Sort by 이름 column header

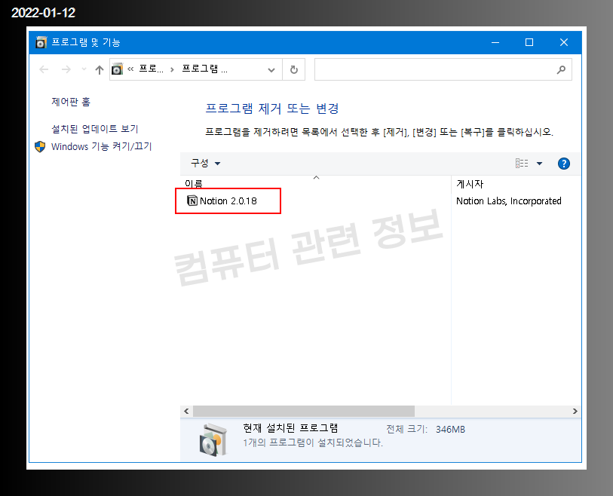(194, 184)
